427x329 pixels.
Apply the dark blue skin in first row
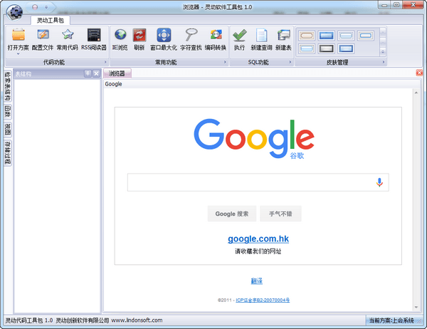(326, 36)
